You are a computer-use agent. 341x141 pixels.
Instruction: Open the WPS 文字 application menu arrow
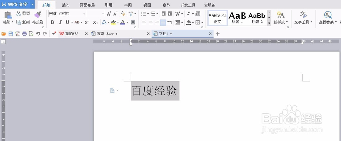[x=33, y=4]
